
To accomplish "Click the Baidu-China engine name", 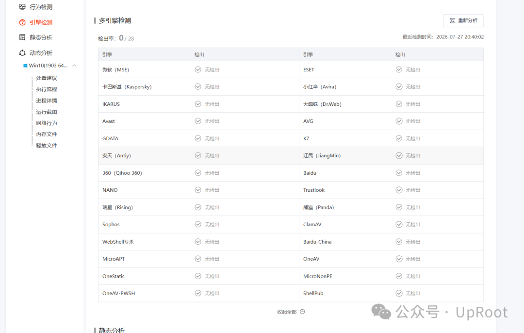I will [317, 242].
